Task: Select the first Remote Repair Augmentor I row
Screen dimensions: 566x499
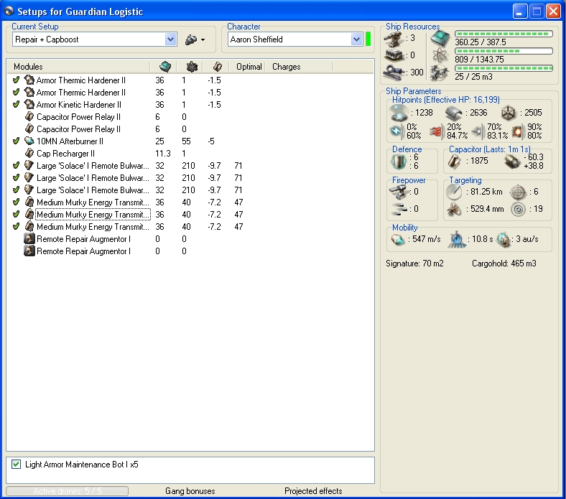Action: (190, 239)
